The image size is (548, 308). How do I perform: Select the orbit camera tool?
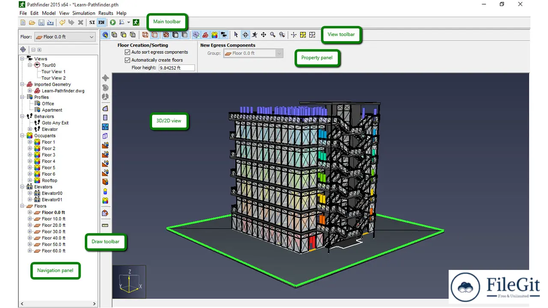pyautogui.click(x=245, y=35)
